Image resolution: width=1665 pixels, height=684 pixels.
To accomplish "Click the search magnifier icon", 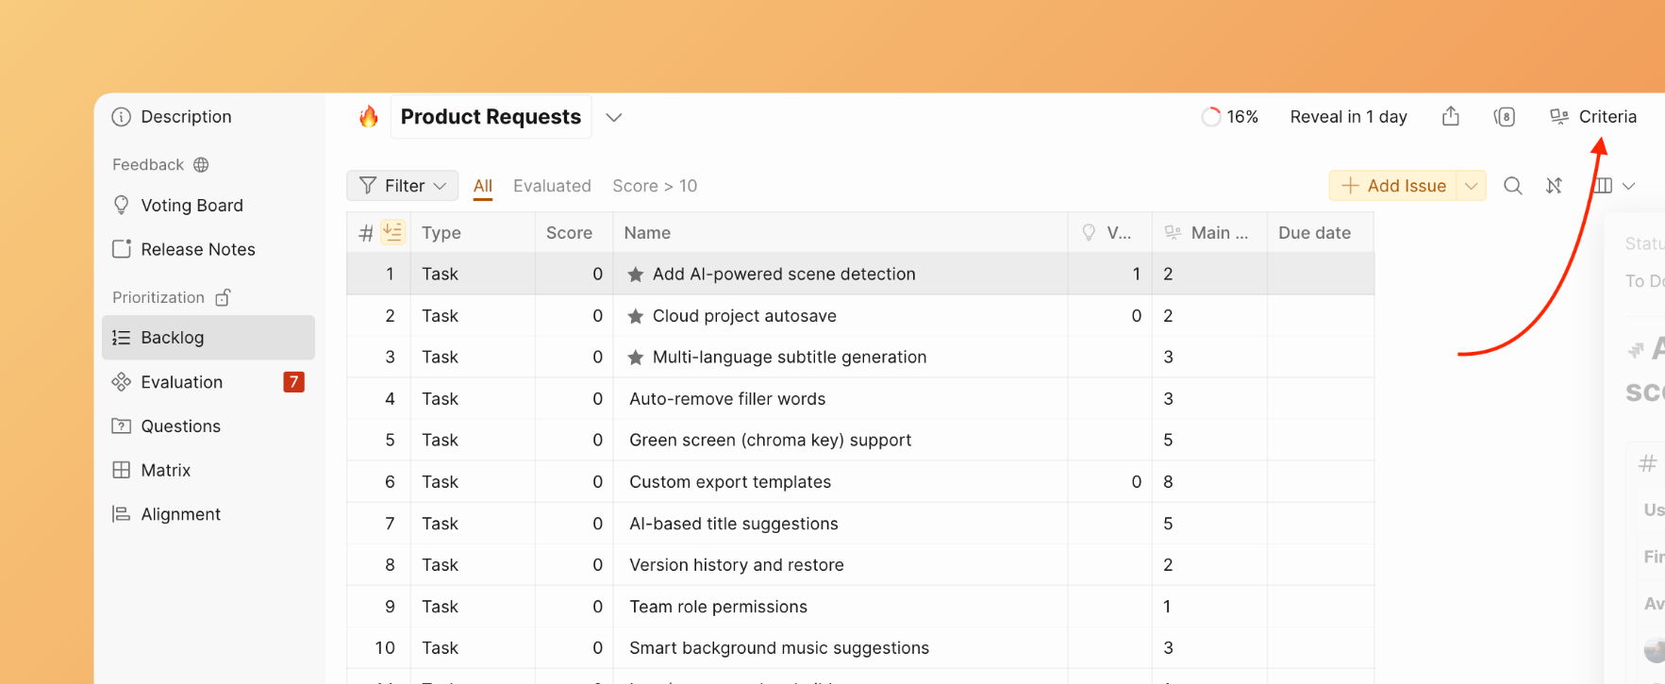I will coord(1512,186).
